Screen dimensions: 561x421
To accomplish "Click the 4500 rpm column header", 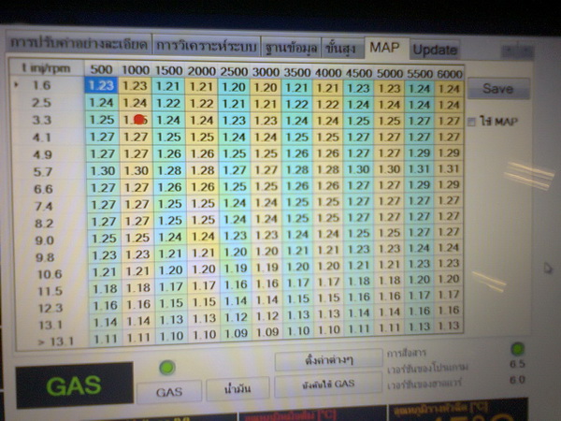I will 359,73.
